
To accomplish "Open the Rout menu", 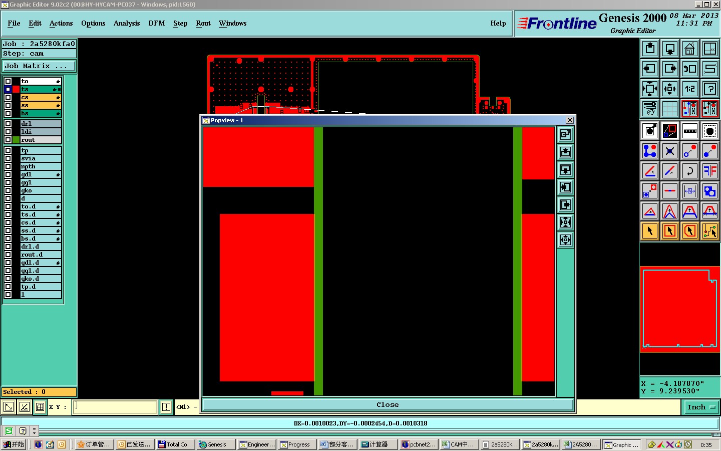I will click(203, 23).
